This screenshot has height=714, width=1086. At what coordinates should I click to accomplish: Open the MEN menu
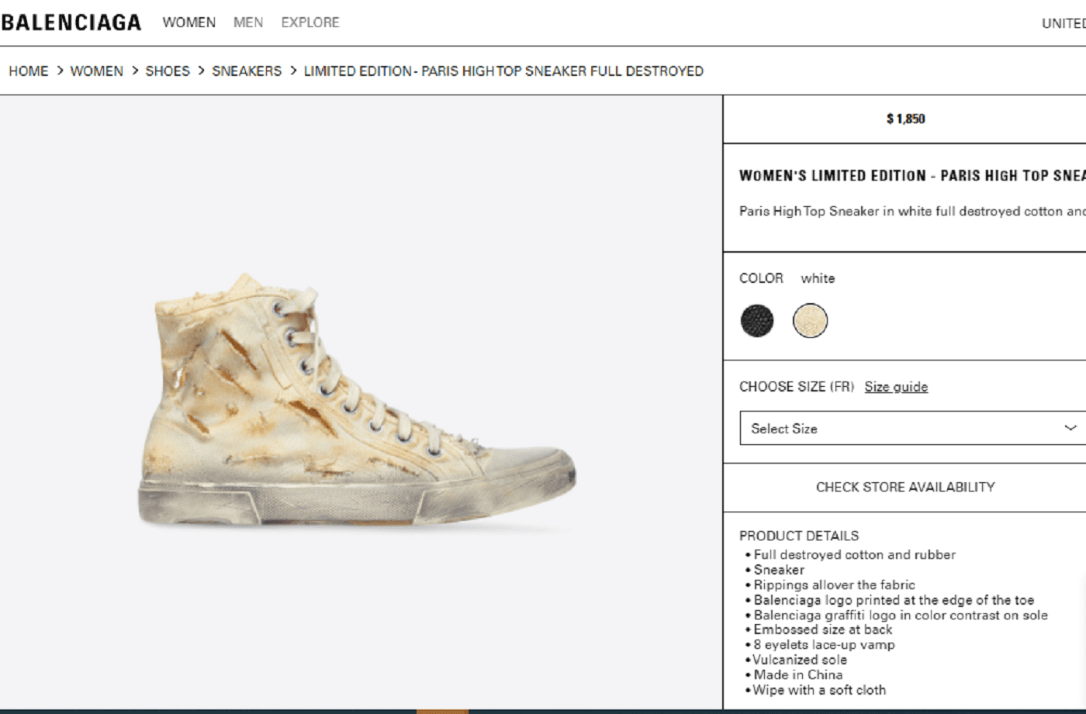[x=248, y=22]
